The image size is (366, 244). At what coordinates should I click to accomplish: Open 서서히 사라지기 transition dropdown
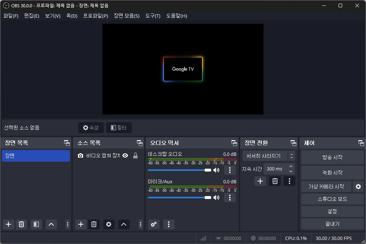point(269,156)
